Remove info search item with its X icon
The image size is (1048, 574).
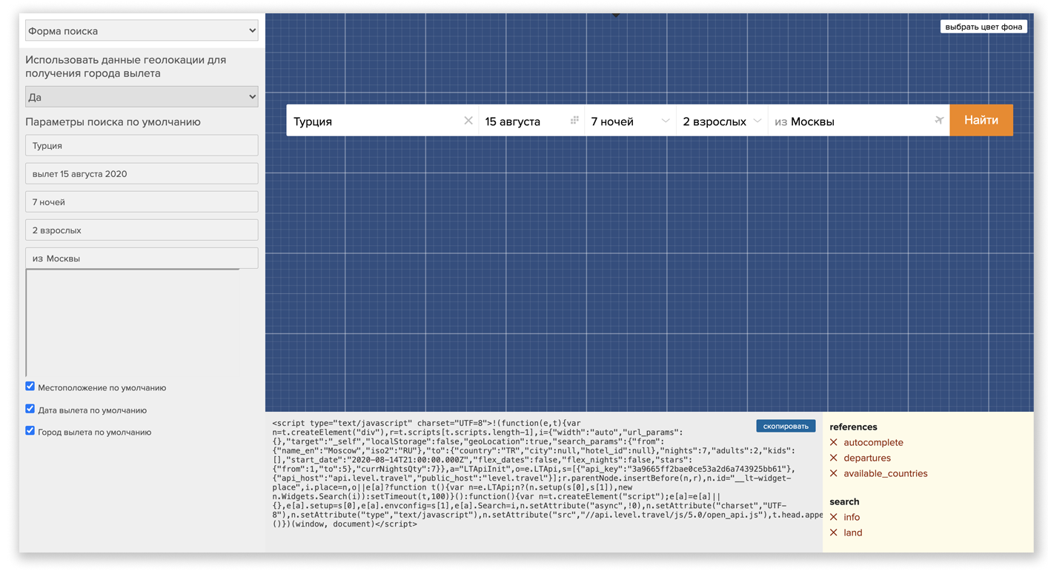click(x=834, y=517)
